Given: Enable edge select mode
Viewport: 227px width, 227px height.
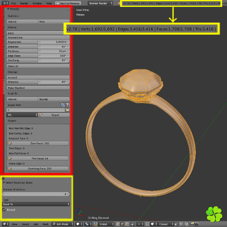Looking at the screenshot, I should 122,224.
